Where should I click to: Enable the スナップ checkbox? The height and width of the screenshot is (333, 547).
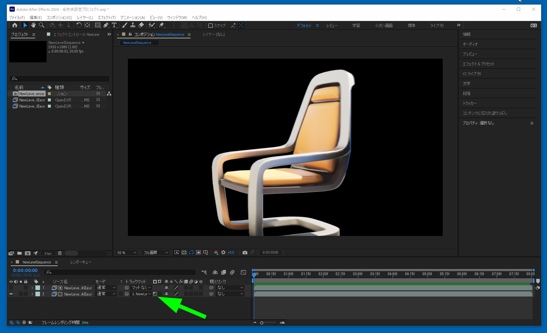pos(211,26)
